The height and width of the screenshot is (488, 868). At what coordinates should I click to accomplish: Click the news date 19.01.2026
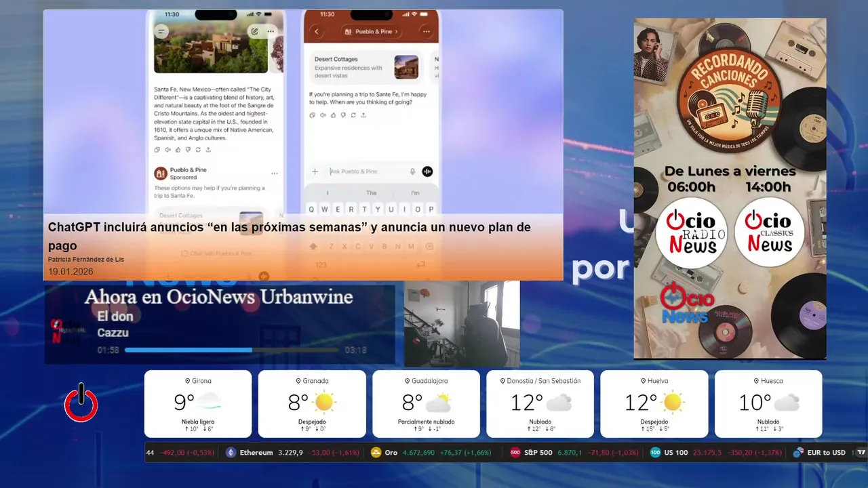coord(71,272)
